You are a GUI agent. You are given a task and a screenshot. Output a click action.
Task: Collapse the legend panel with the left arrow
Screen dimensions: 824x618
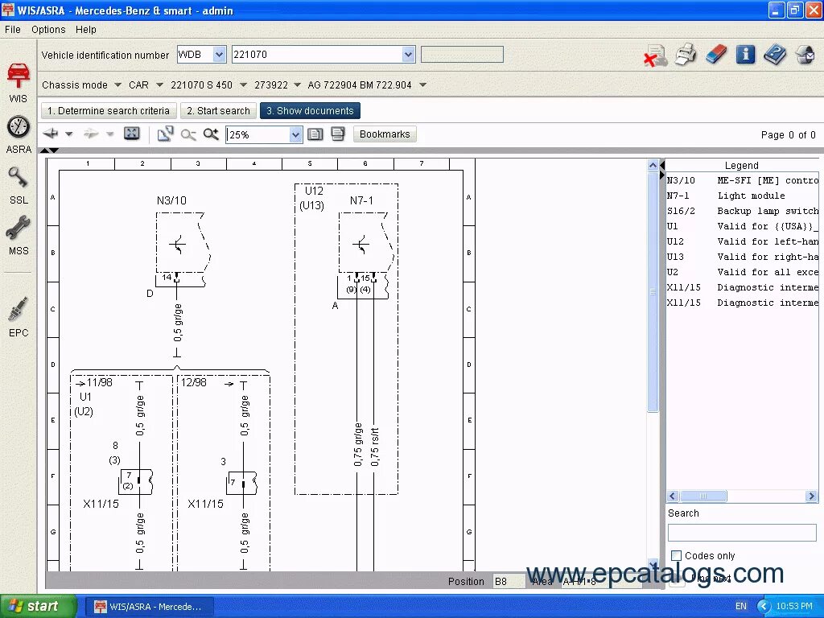(x=662, y=165)
